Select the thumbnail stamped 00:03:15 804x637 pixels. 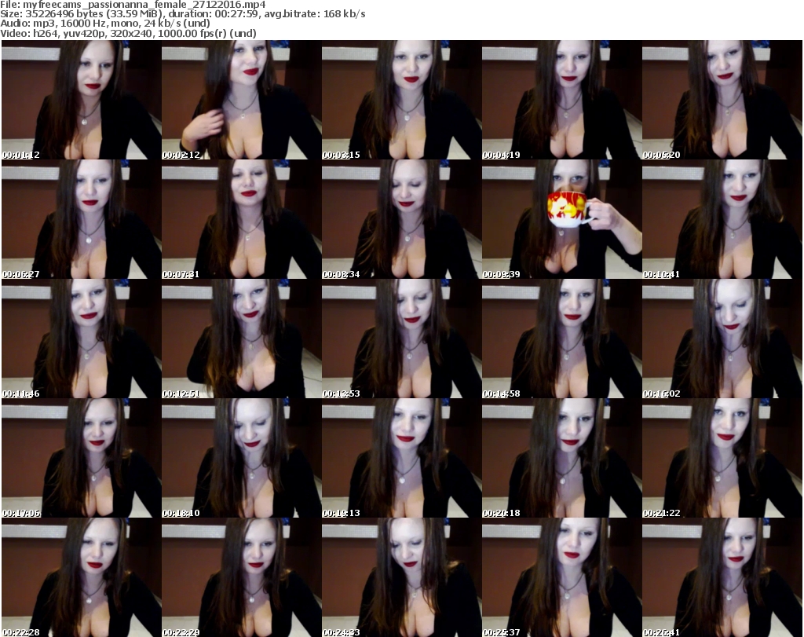[x=401, y=100]
